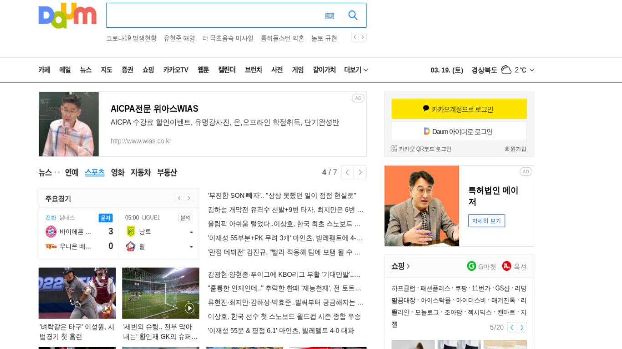Click trending keyword 톰히들스턴 약혼
Screen dimensions: 622x349
(282, 38)
